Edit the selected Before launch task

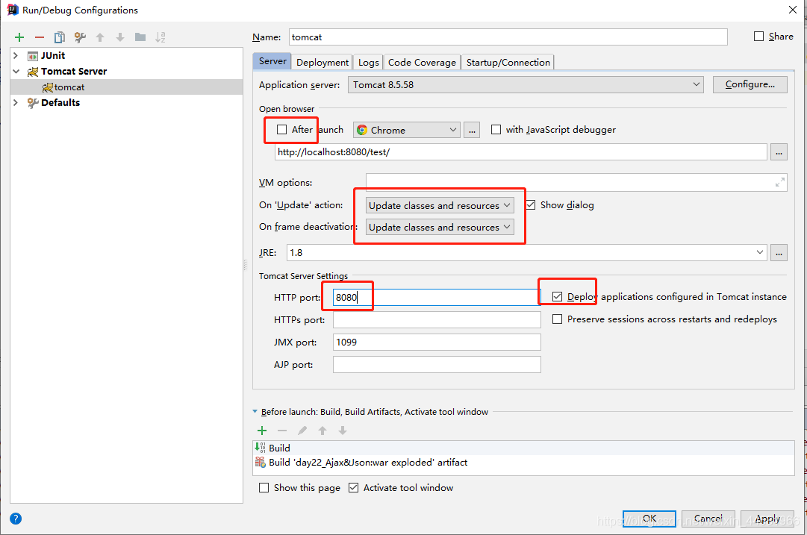click(302, 431)
